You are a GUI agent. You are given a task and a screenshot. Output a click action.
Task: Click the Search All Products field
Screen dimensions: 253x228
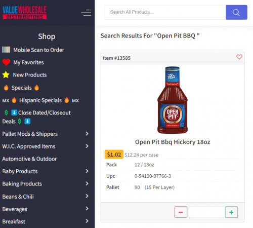tap(165, 12)
